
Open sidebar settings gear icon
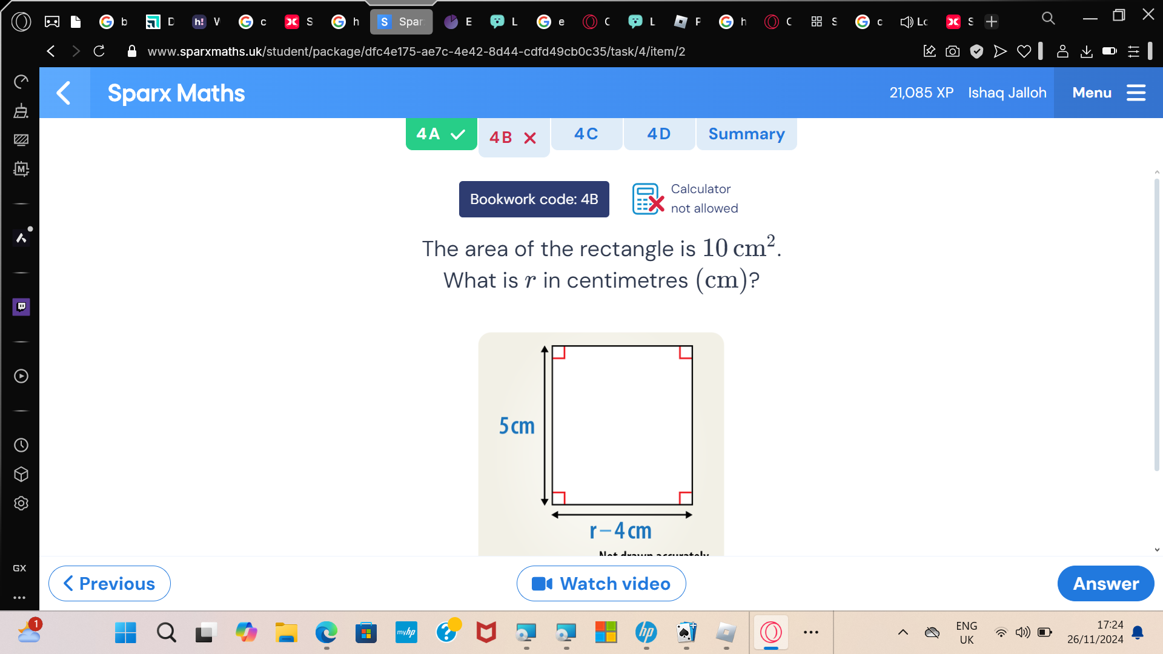(21, 503)
